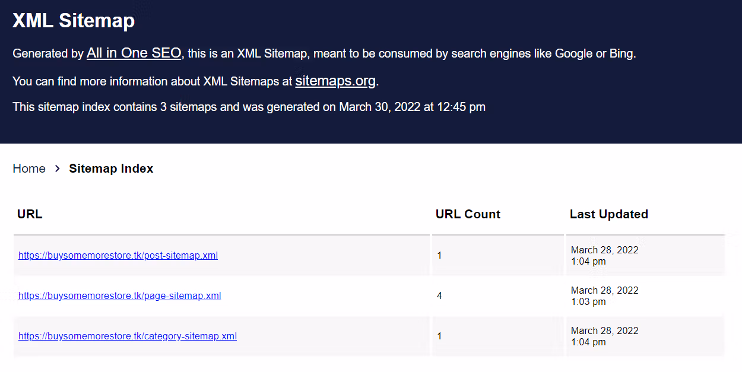Image resolution: width=742 pixels, height=372 pixels.
Task: Open the All in One SEO link
Action: [134, 53]
